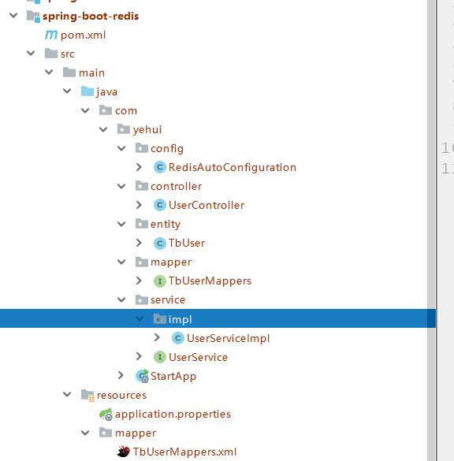
Task: Select the StartApp class name
Action: [173, 376]
